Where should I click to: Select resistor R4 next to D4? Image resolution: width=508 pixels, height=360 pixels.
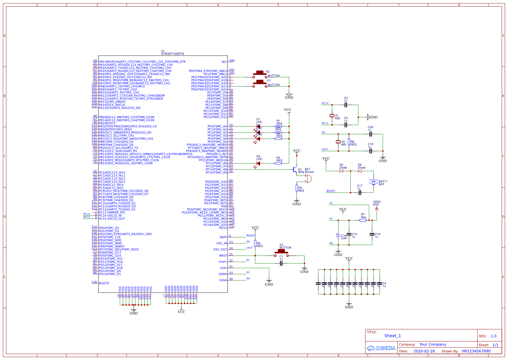point(278,163)
